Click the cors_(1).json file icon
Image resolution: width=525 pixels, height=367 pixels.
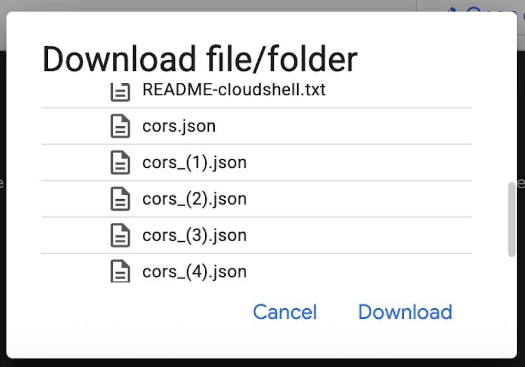click(120, 163)
